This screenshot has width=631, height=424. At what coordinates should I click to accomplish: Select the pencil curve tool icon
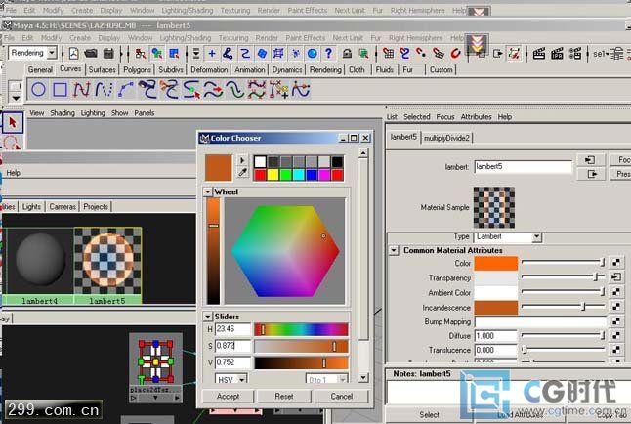pos(126,89)
